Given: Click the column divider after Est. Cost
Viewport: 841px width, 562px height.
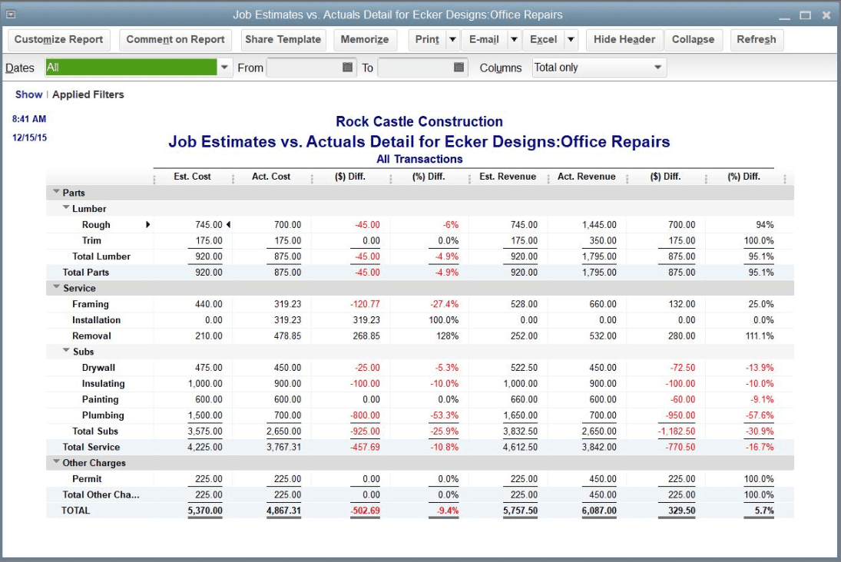Looking at the screenshot, I should tap(233, 179).
